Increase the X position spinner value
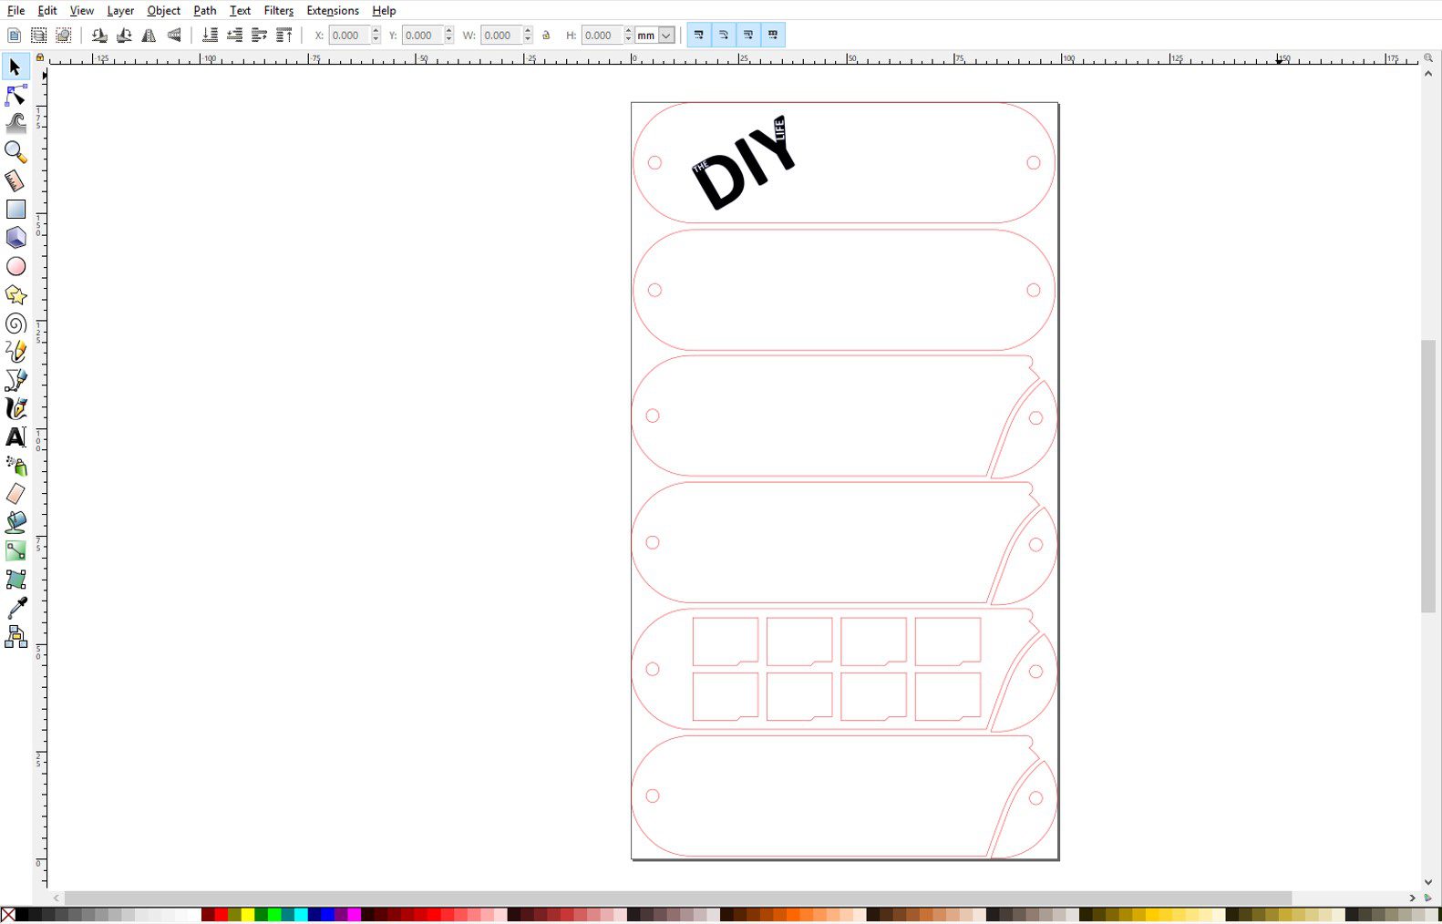 coord(376,31)
